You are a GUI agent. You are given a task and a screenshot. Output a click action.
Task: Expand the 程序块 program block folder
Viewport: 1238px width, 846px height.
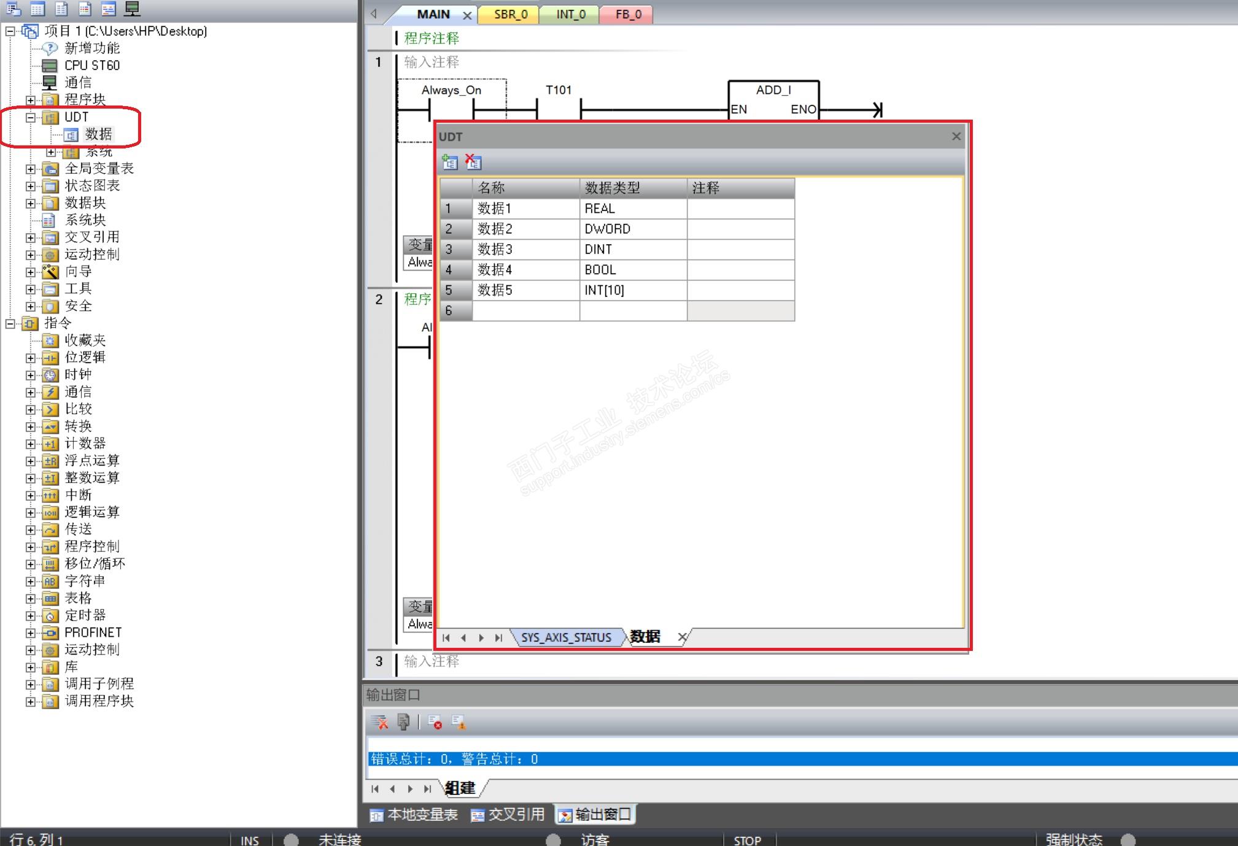pyautogui.click(x=31, y=99)
